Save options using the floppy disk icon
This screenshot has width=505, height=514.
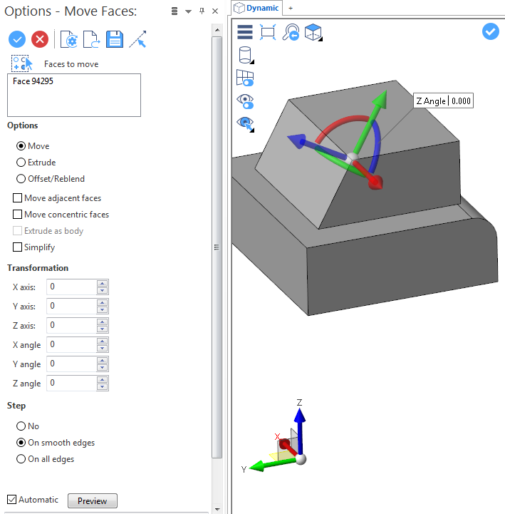pyautogui.click(x=115, y=39)
